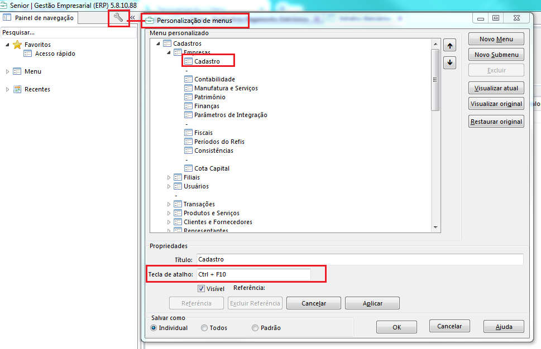Click the Tecla de atalho input field

[253, 274]
